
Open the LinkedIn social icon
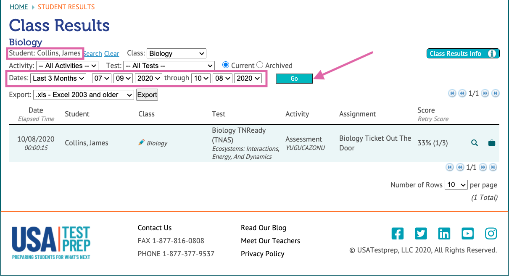pyautogui.click(x=444, y=234)
